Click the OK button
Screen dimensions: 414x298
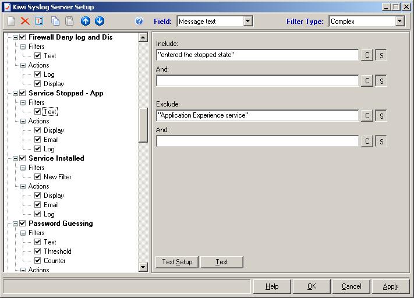(312, 286)
